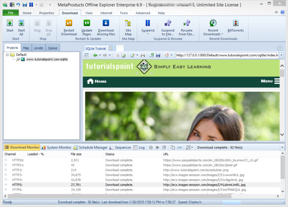Switch to the Home ribbon tab
This screenshot has width=288, height=207.
click(27, 13)
